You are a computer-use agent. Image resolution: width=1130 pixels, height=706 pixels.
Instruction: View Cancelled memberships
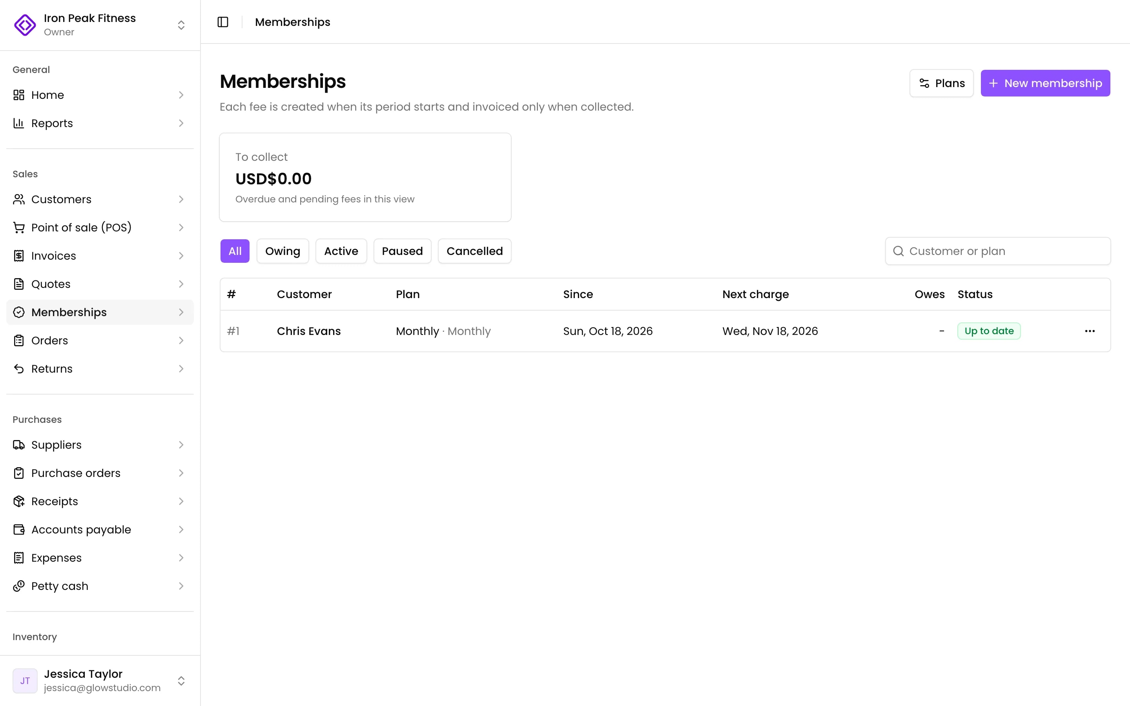(474, 251)
